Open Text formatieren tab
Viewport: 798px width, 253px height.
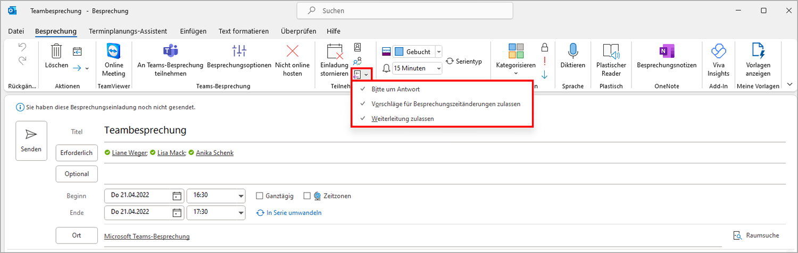244,31
